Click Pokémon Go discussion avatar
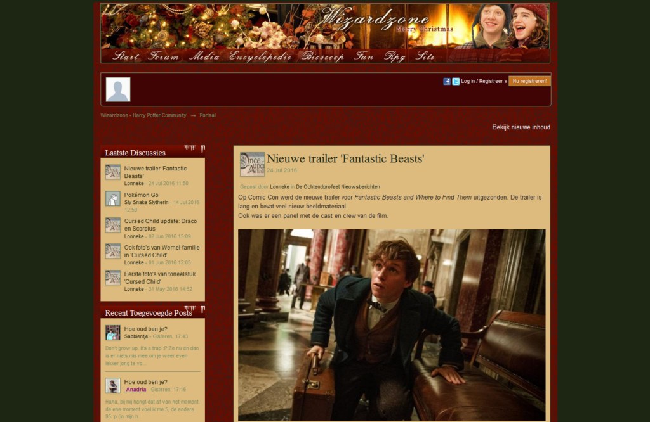This screenshot has width=650, height=422. [x=113, y=198]
